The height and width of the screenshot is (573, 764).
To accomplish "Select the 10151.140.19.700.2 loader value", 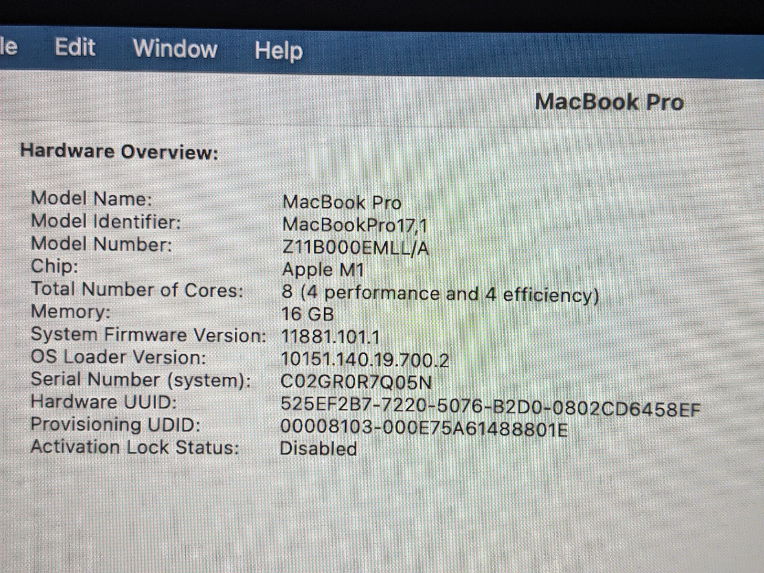I will pyautogui.click(x=365, y=360).
